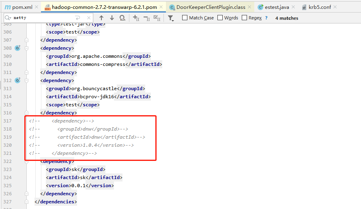Click the Find in Path magnifier icon

pyautogui.click(x=122, y=18)
